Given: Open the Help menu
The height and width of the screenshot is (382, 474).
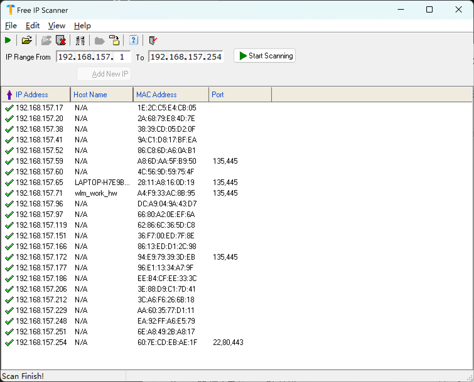Looking at the screenshot, I should tap(83, 26).
